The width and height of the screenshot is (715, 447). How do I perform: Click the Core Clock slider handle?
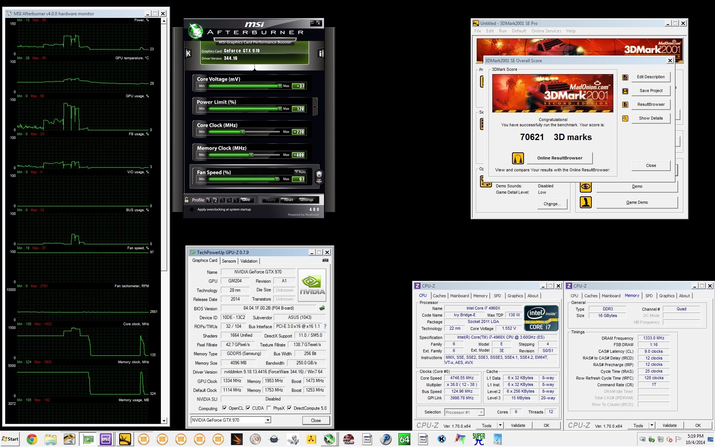click(243, 132)
